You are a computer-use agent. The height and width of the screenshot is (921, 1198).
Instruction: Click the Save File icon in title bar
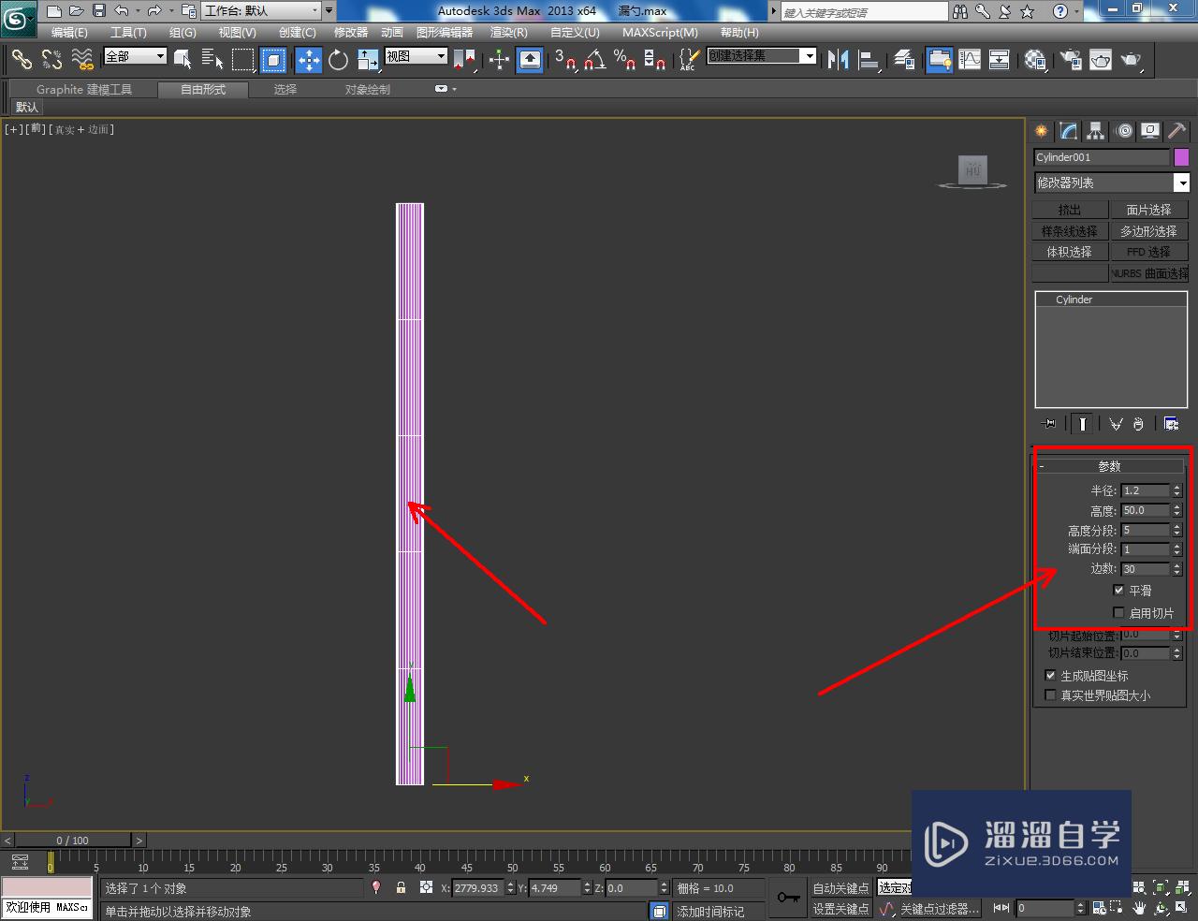tap(99, 11)
